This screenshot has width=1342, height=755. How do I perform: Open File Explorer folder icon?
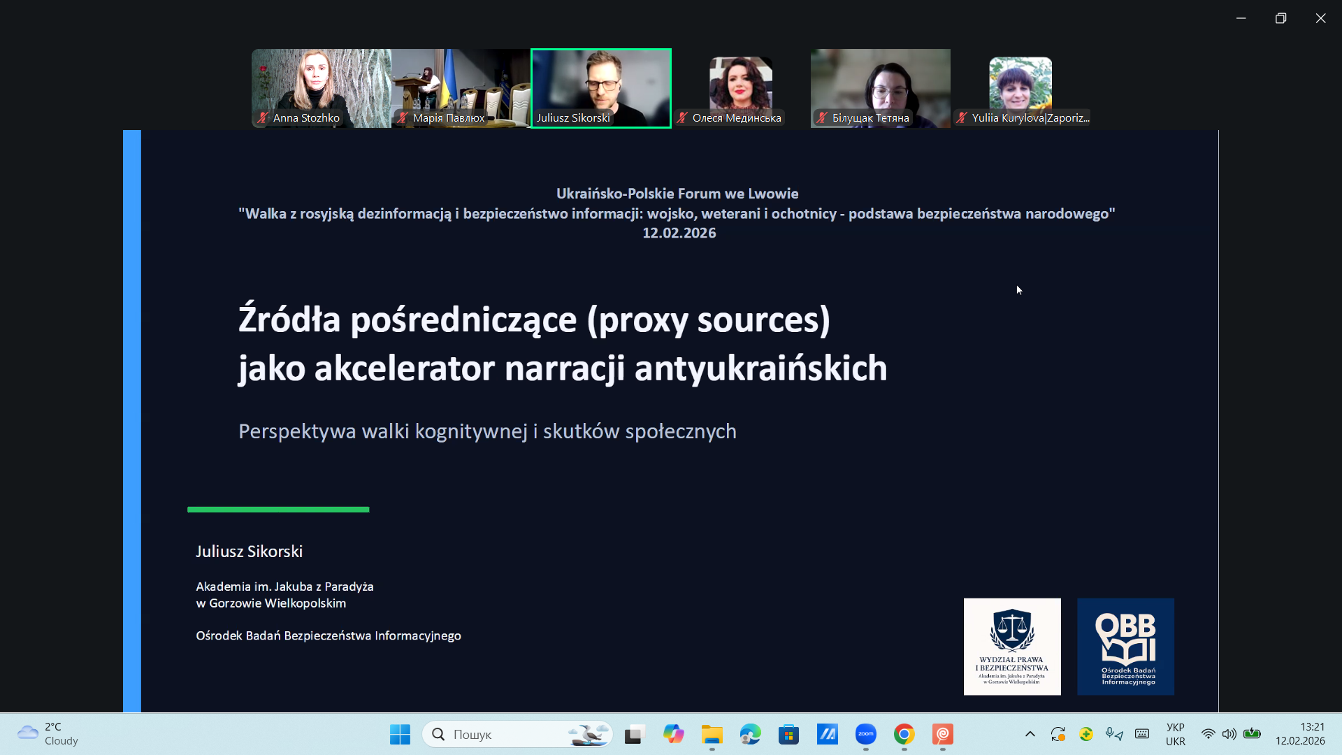point(712,734)
